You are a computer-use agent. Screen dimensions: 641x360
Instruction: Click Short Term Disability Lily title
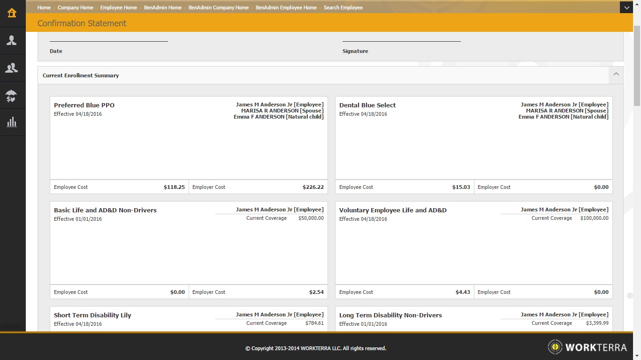[x=92, y=315]
